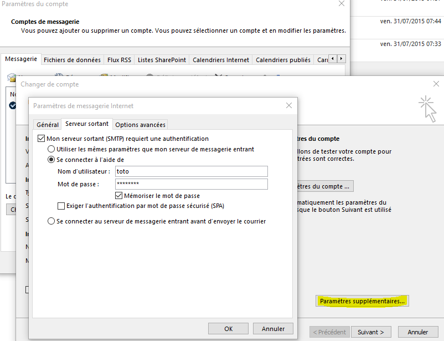
Task: Open the Messagerie tab in account settings
Action: [21, 59]
